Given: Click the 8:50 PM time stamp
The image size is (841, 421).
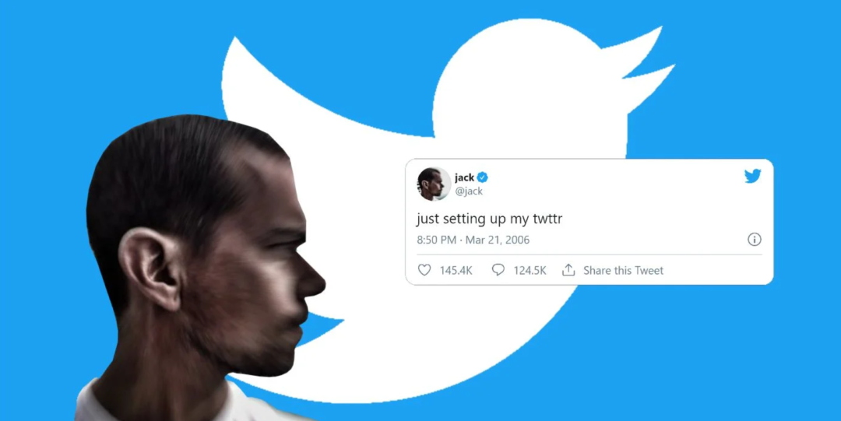Looking at the screenshot, I should click(x=437, y=240).
